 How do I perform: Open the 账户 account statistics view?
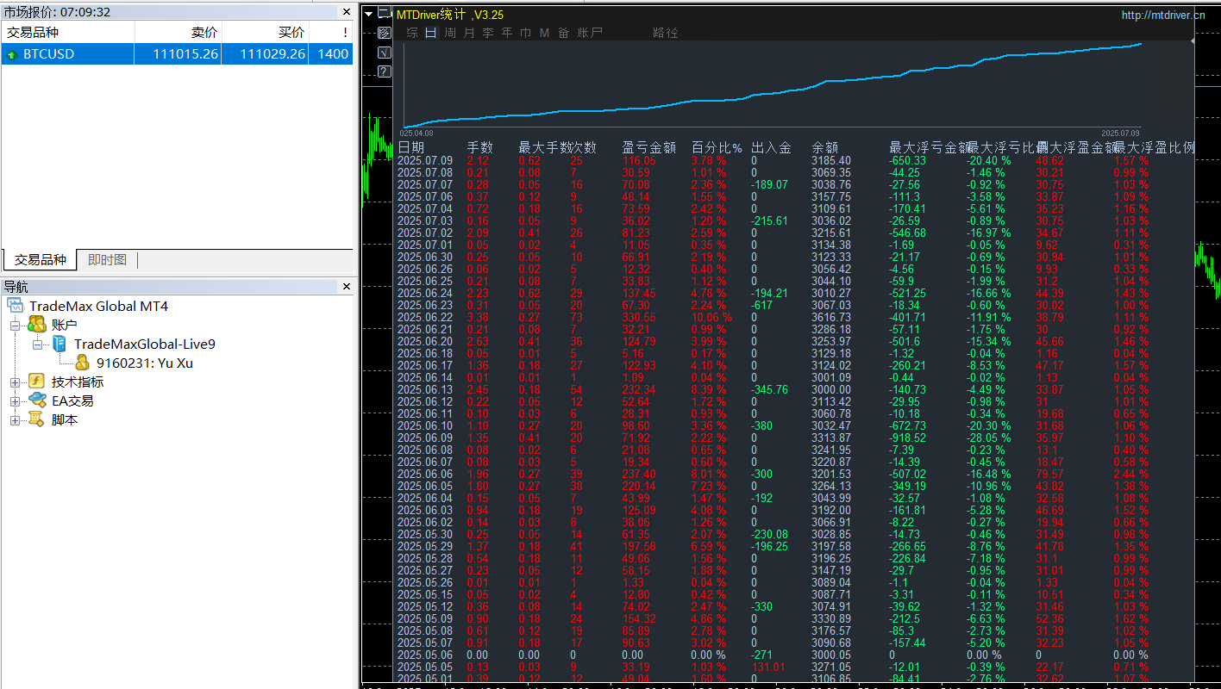[590, 33]
